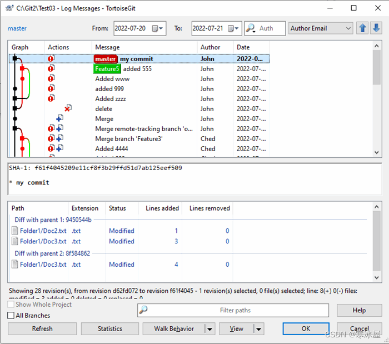
Task: Click the Message column header
Action: click(x=144, y=47)
